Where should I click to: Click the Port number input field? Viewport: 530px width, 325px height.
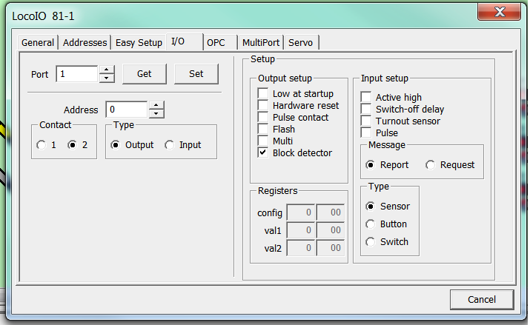(x=76, y=74)
